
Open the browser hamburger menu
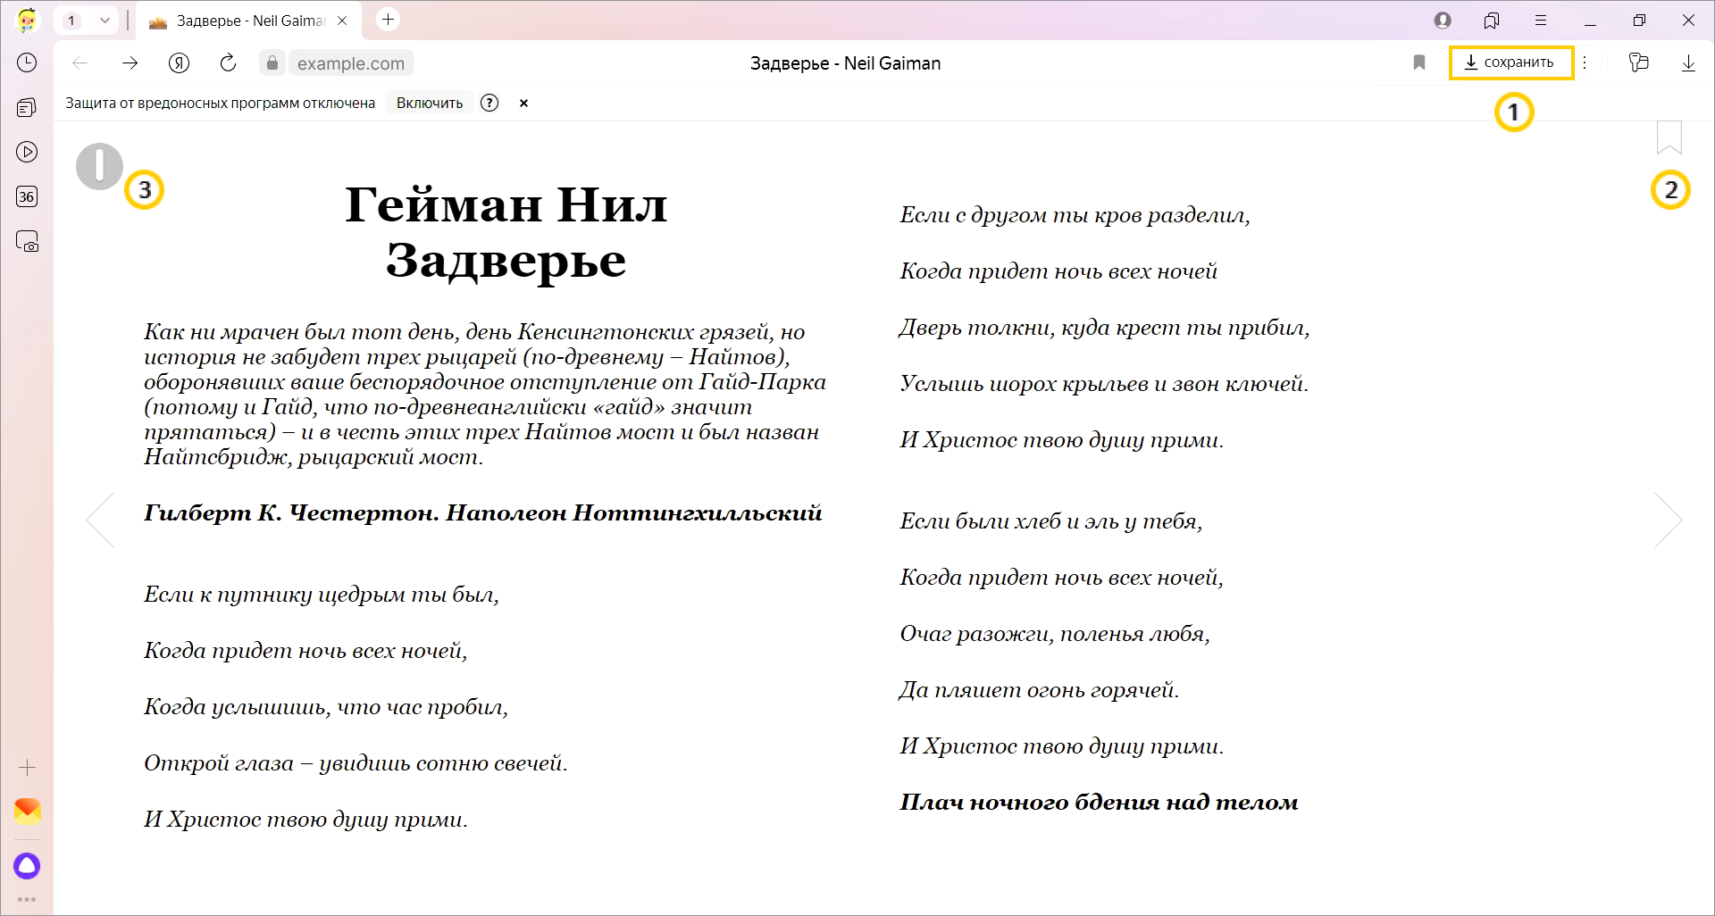1541,20
